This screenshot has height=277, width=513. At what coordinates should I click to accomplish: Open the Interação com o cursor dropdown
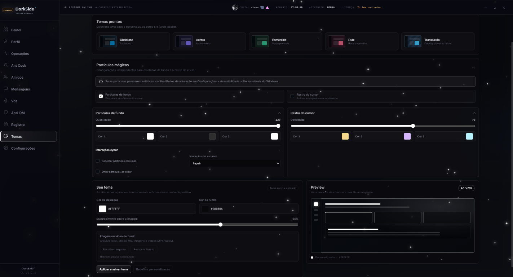(235, 163)
